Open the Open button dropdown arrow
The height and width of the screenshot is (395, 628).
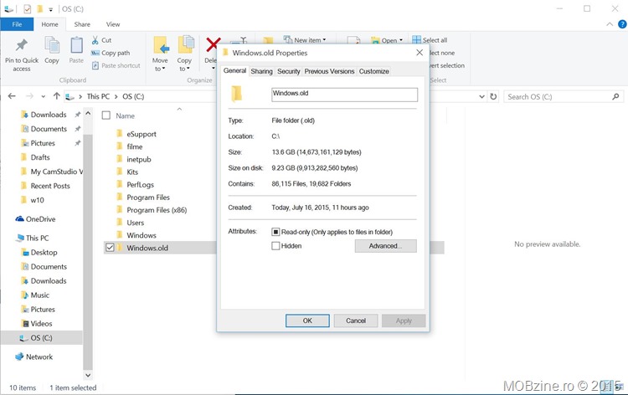point(401,40)
